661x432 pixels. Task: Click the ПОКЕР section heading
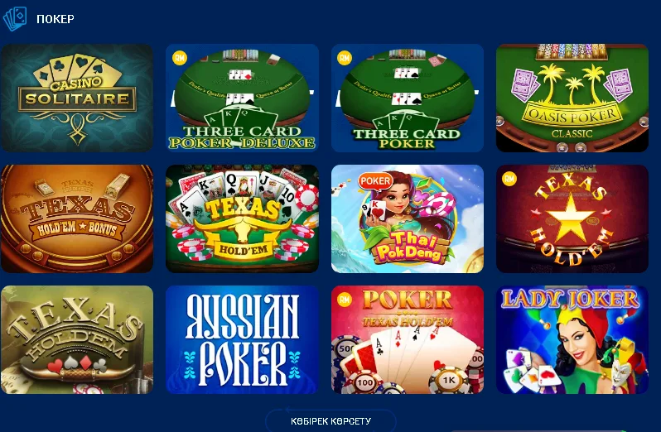pos(55,19)
